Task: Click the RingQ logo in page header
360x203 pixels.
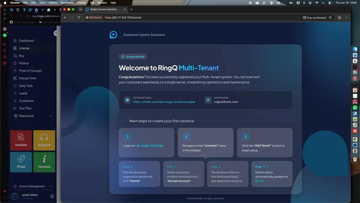Action: pos(113,35)
